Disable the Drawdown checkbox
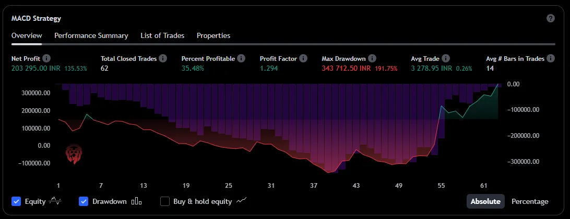 pos(84,201)
